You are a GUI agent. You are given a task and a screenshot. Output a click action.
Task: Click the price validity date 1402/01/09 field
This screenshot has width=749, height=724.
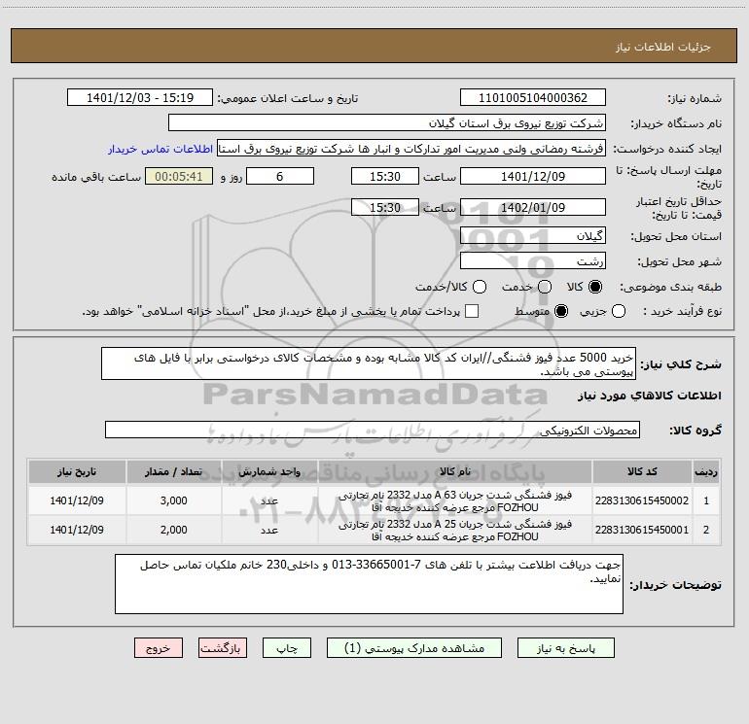pos(533,207)
